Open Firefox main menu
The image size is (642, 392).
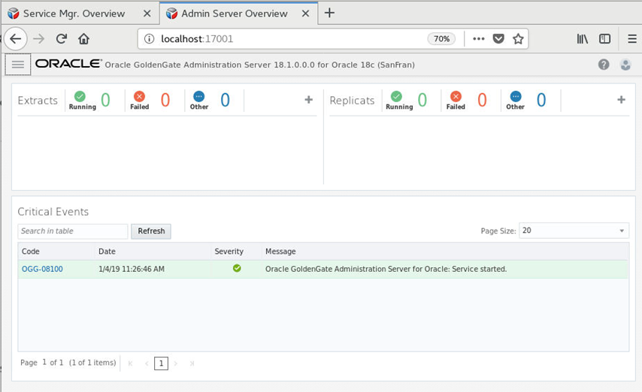point(632,39)
